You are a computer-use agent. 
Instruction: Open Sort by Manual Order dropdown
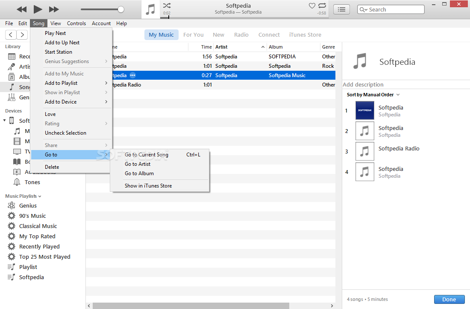pyautogui.click(x=373, y=95)
